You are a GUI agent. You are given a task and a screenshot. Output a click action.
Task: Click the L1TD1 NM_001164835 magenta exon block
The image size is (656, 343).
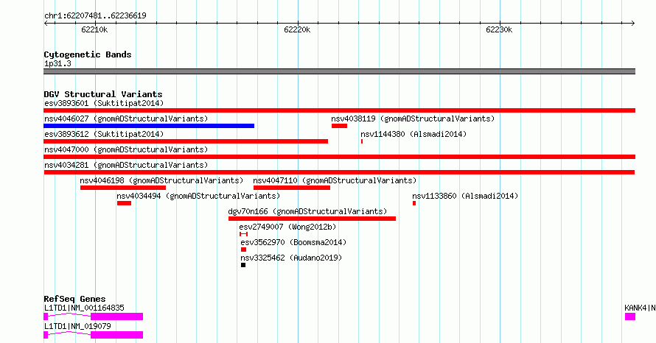(116, 317)
